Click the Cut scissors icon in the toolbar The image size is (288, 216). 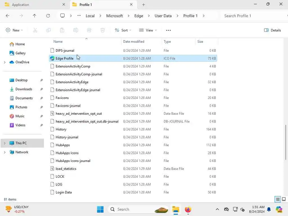point(35,30)
